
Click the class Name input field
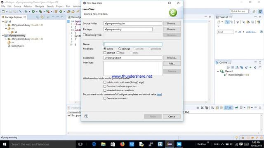click(133, 44)
